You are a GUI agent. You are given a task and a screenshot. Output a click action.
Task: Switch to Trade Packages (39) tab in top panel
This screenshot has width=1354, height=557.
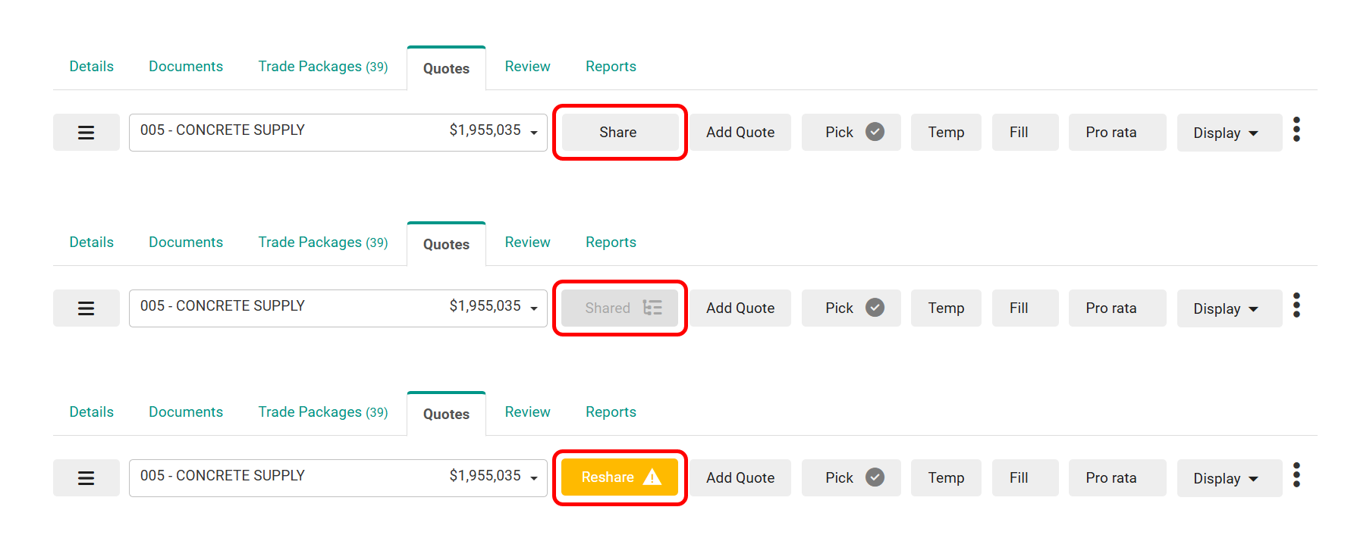point(322,67)
